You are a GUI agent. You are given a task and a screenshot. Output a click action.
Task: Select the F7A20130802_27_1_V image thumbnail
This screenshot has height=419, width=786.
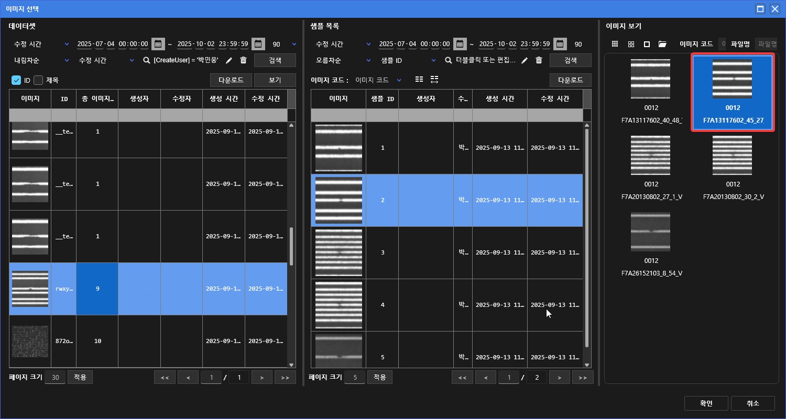coord(651,156)
